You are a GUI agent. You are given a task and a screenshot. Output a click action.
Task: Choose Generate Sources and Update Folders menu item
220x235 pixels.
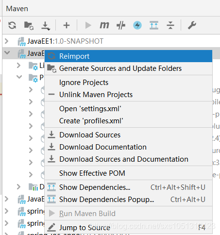pyautogui.click(x=128, y=68)
